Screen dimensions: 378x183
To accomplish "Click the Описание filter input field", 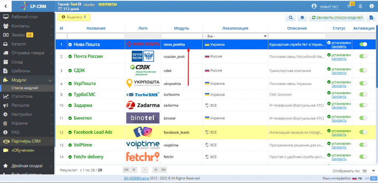I will pyautogui.click(x=297, y=36).
